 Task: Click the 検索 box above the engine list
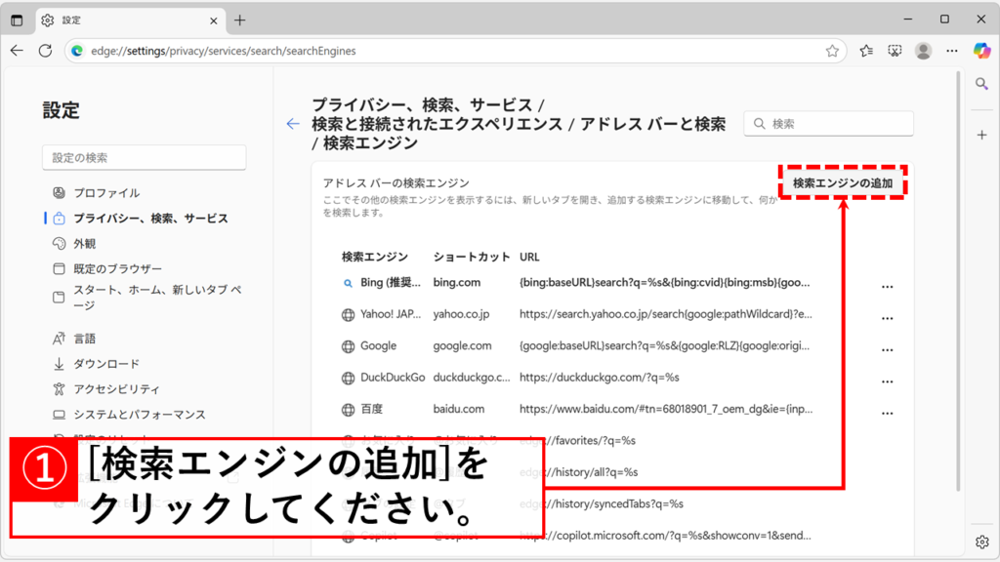[x=828, y=124]
